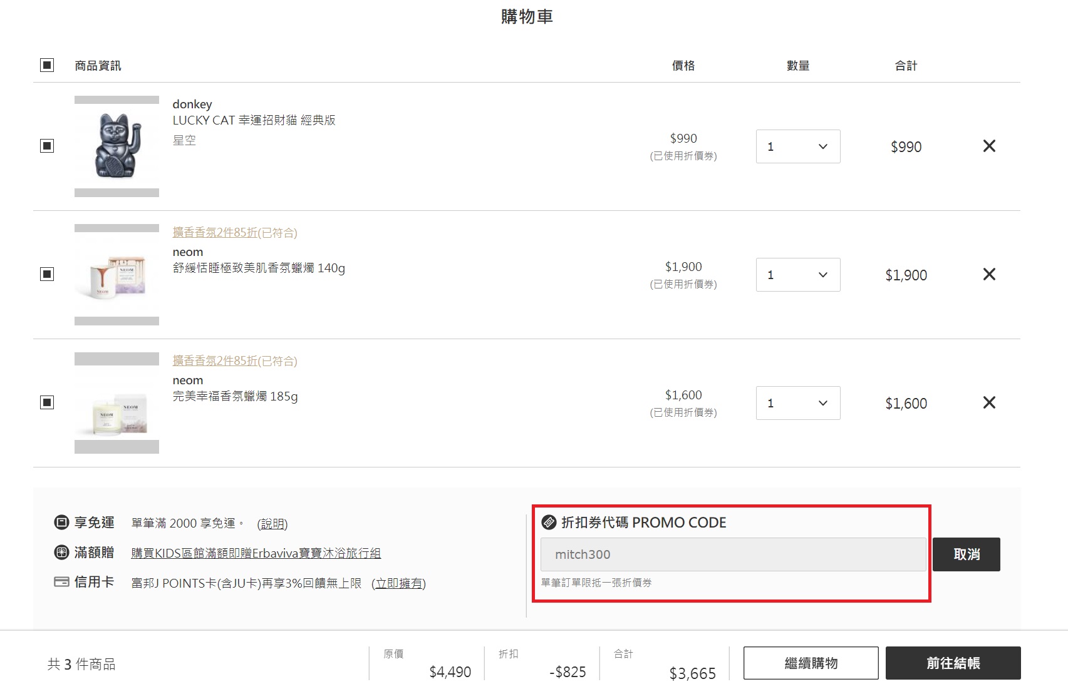The image size is (1068, 689).
Task: Toggle the neom 185g candle checkbox
Action: pos(47,402)
